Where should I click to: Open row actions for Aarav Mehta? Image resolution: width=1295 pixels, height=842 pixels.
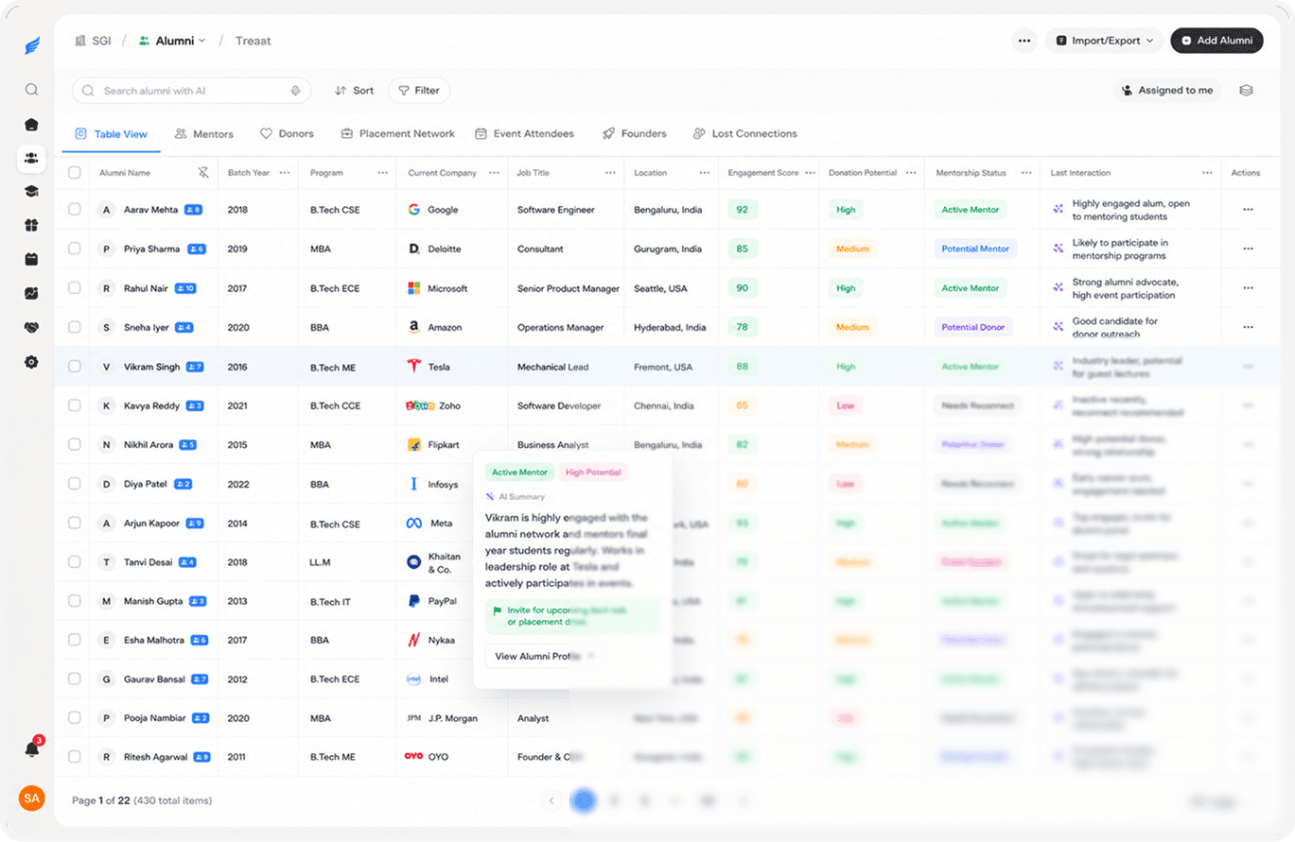(1248, 210)
